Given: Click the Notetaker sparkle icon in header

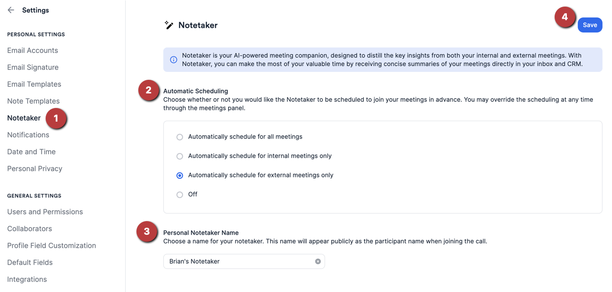Looking at the screenshot, I should [169, 25].
